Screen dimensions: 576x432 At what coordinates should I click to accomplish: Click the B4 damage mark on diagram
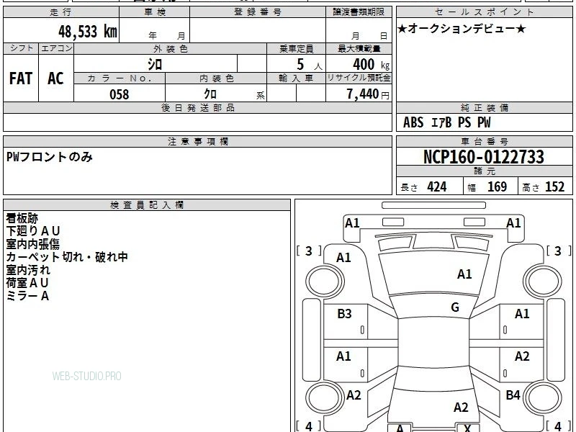pos(513,395)
